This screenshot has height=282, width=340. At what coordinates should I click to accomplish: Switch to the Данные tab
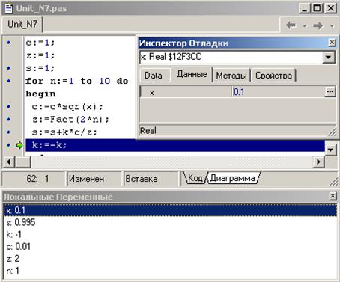192,74
